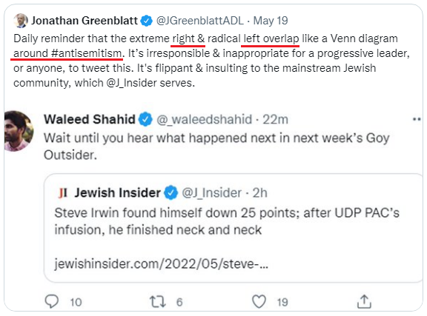Open the share upload icon

pos(364,302)
